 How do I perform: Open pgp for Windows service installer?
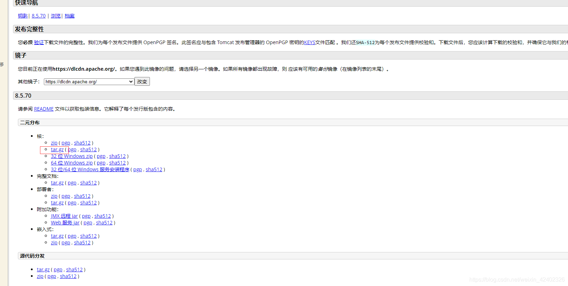pyautogui.click(x=138, y=169)
